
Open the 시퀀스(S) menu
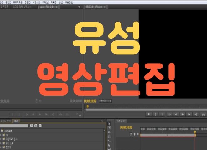tap(36, 3)
